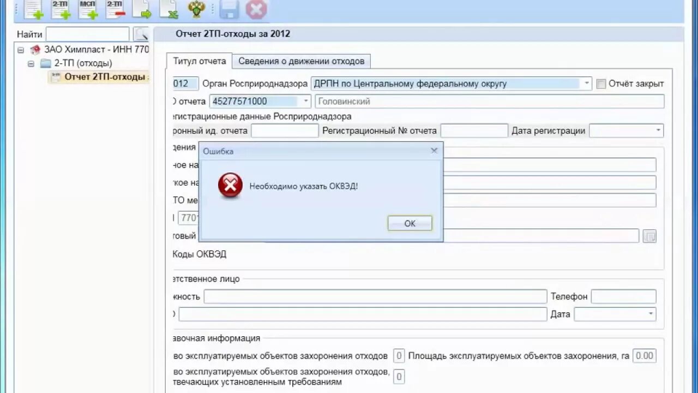Close the Ошибка dialog with X

(x=434, y=151)
